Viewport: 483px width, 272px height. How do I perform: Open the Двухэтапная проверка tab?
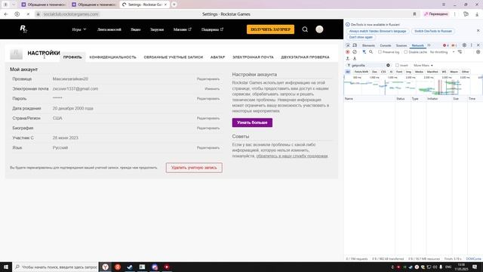pos(305,57)
